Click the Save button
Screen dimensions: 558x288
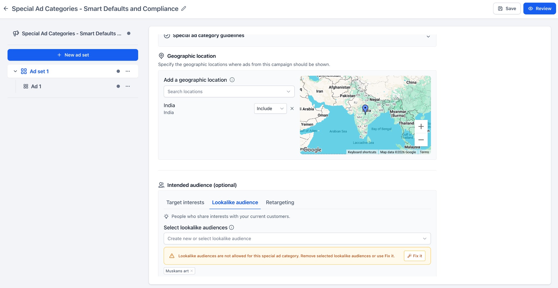[x=507, y=8]
